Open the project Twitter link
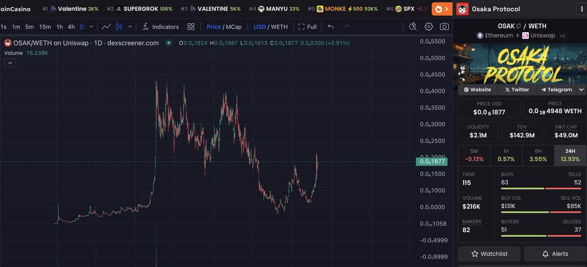The image size is (587, 267). click(x=517, y=89)
